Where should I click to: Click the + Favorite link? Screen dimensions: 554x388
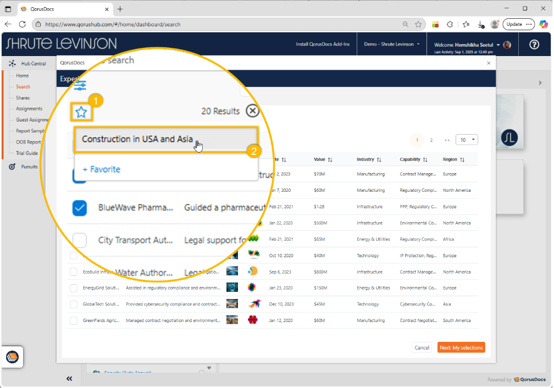click(101, 169)
